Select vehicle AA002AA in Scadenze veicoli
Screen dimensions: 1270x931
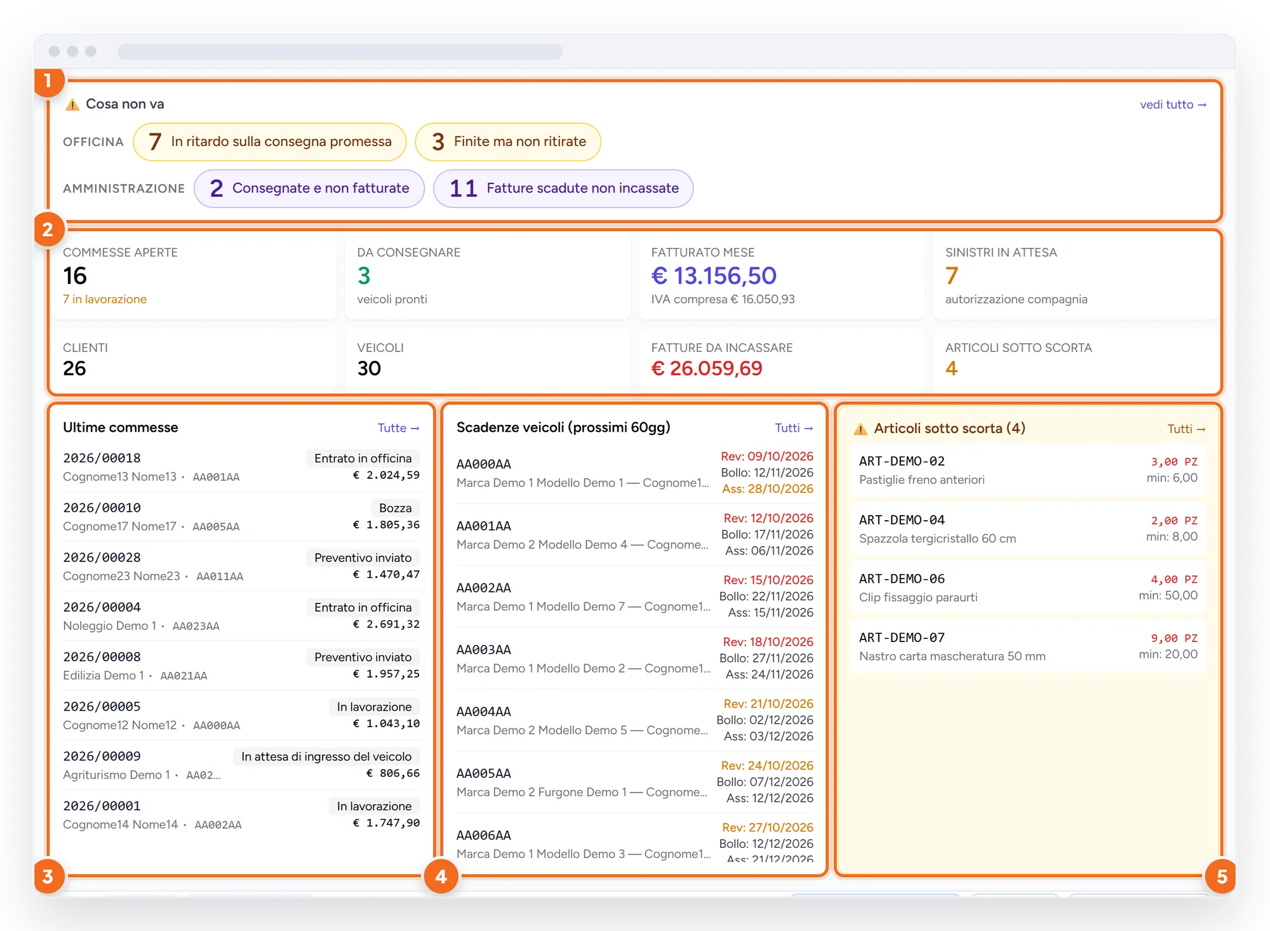[635, 596]
